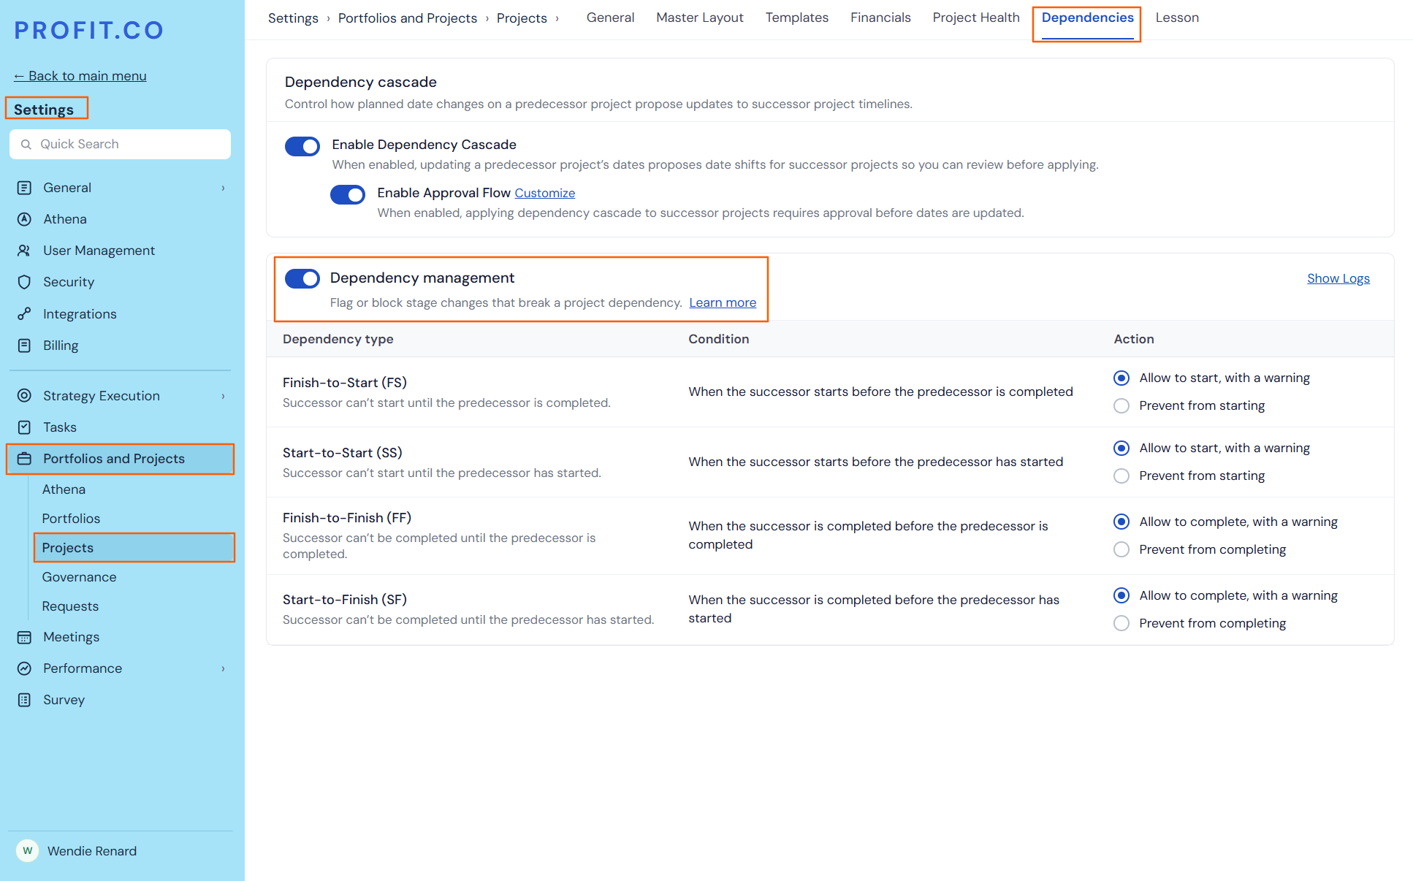Open Portfolios in the sidebar submenu

(x=71, y=519)
